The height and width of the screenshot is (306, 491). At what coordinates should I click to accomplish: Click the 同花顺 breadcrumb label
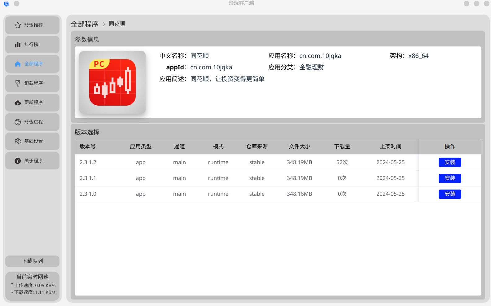tap(117, 24)
